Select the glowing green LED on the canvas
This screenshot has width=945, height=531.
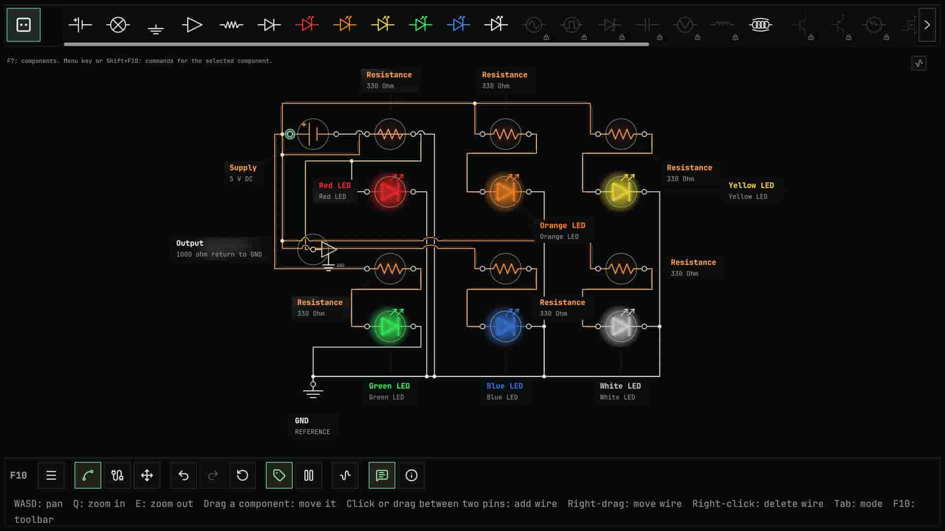click(390, 326)
